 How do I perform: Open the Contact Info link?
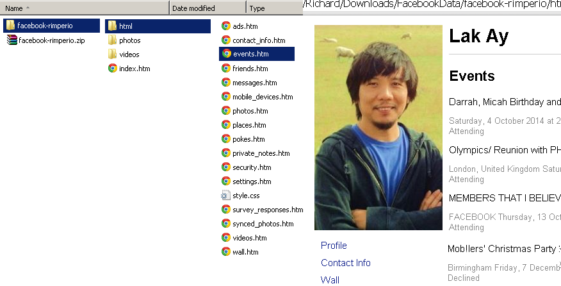pyautogui.click(x=346, y=263)
